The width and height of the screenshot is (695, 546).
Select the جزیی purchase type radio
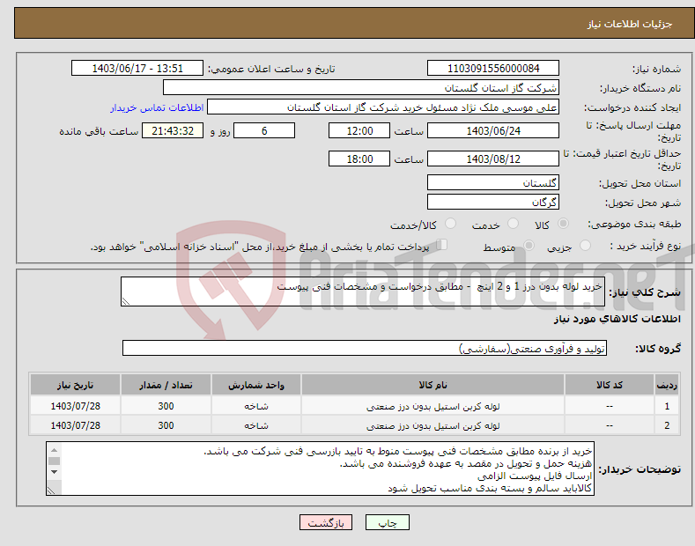585,246
